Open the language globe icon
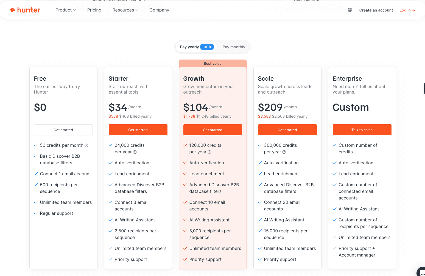This screenshot has width=425, height=276. (x=350, y=10)
